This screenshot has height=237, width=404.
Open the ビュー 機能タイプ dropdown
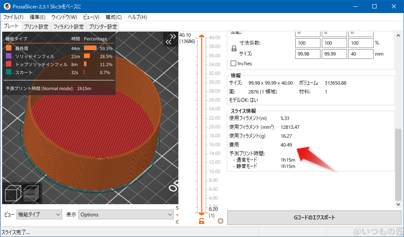39,215
